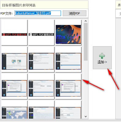Select the keyboard layout thumbnail

pyautogui.click(x=41, y=110)
